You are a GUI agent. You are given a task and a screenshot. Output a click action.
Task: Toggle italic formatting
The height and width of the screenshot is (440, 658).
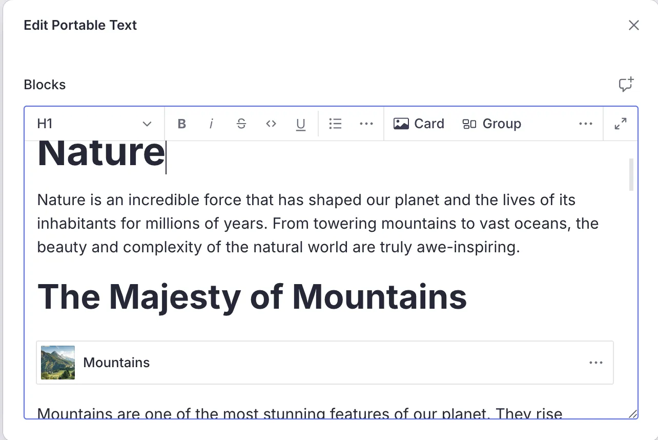pos(211,124)
